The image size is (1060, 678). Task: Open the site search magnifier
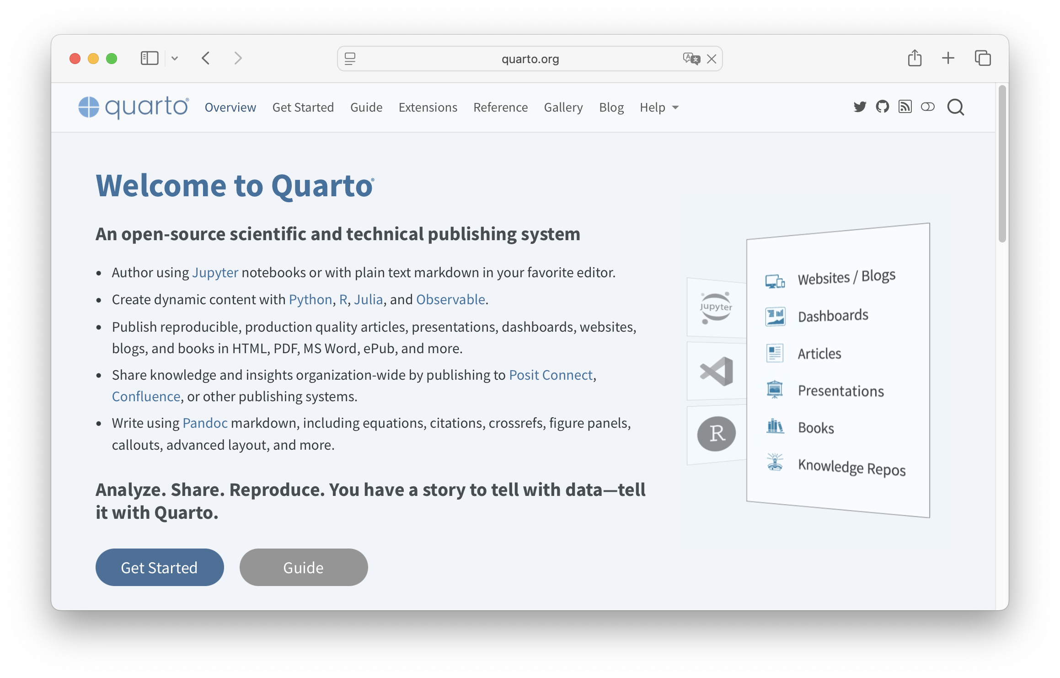tap(955, 108)
